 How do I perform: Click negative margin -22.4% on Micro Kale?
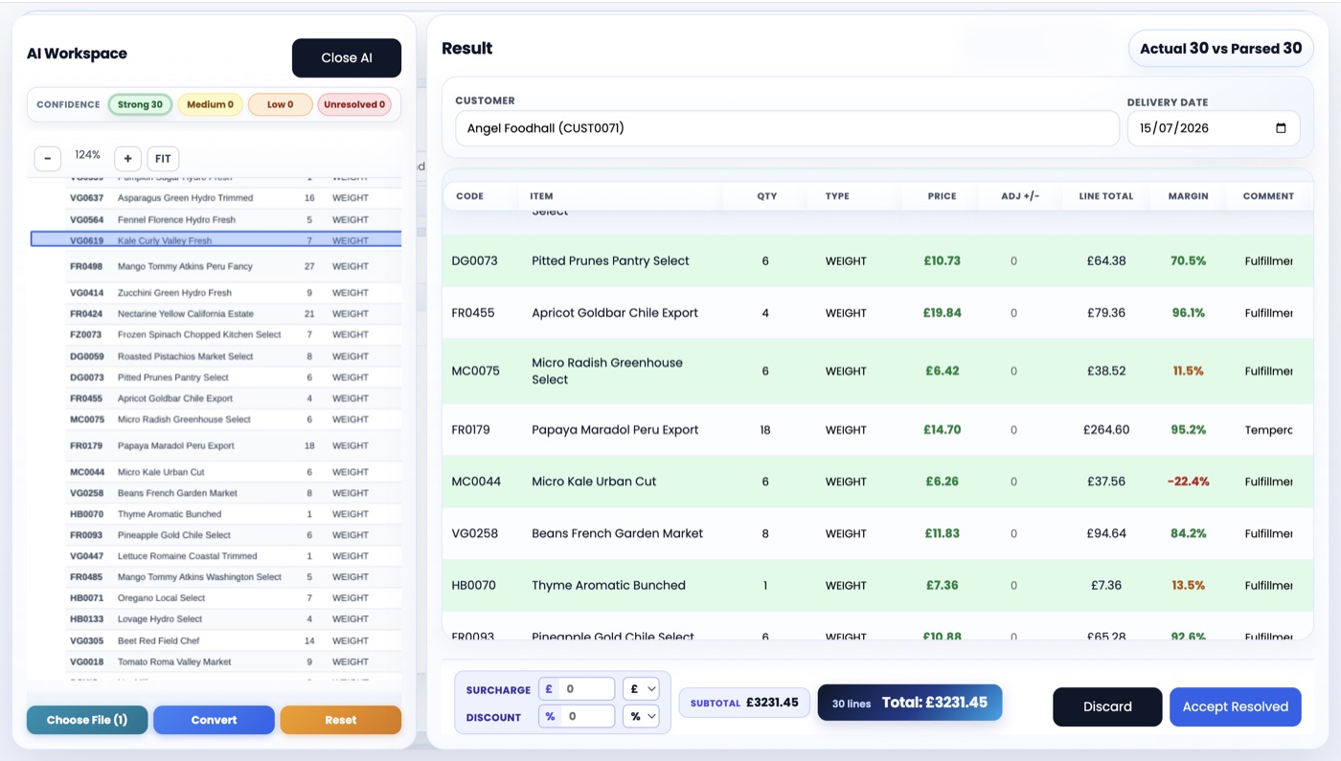click(x=1188, y=481)
